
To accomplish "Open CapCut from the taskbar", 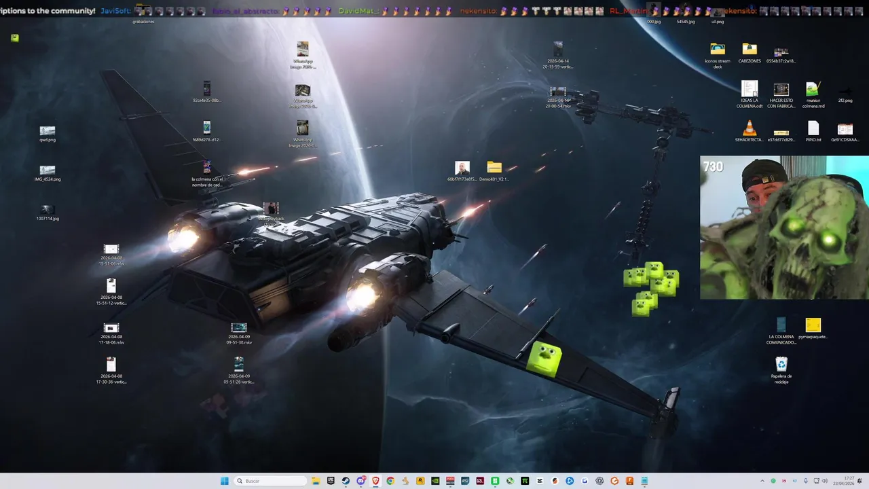I will [x=540, y=481].
